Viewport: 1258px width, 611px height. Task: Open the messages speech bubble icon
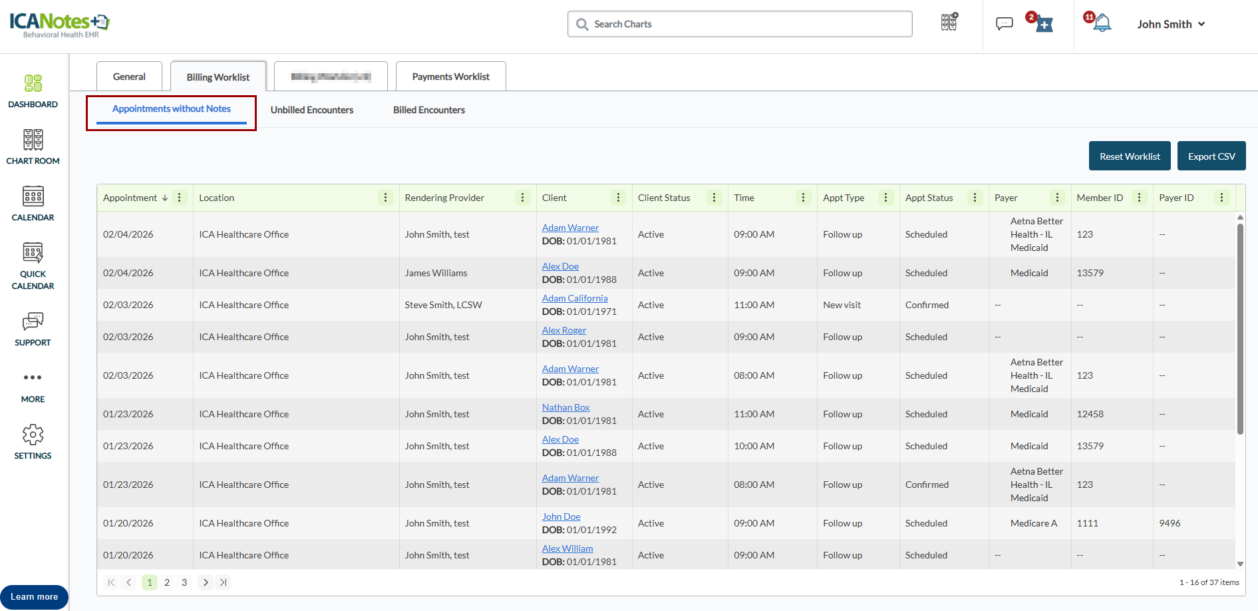1004,24
